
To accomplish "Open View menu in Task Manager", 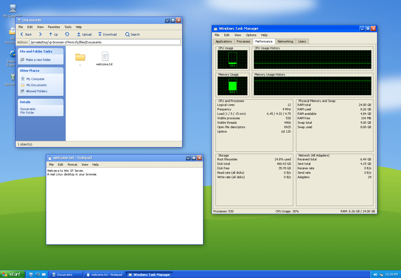I will coord(238,35).
